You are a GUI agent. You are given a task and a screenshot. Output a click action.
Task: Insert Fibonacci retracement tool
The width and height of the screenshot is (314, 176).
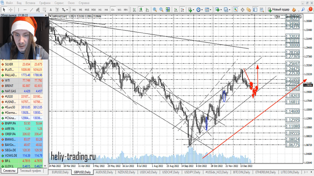(44, 9)
